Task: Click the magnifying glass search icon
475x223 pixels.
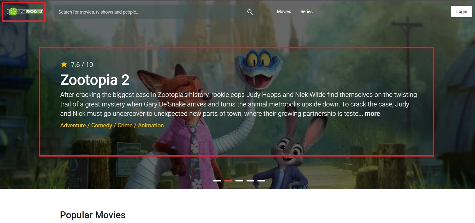Action: [250, 12]
